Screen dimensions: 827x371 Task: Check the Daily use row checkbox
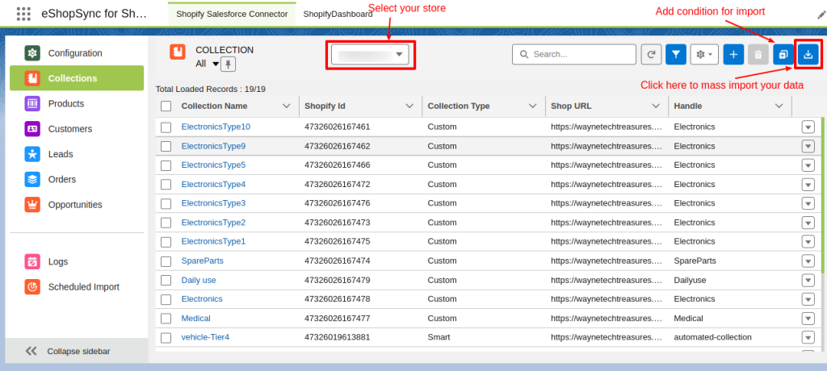pyautogui.click(x=166, y=280)
